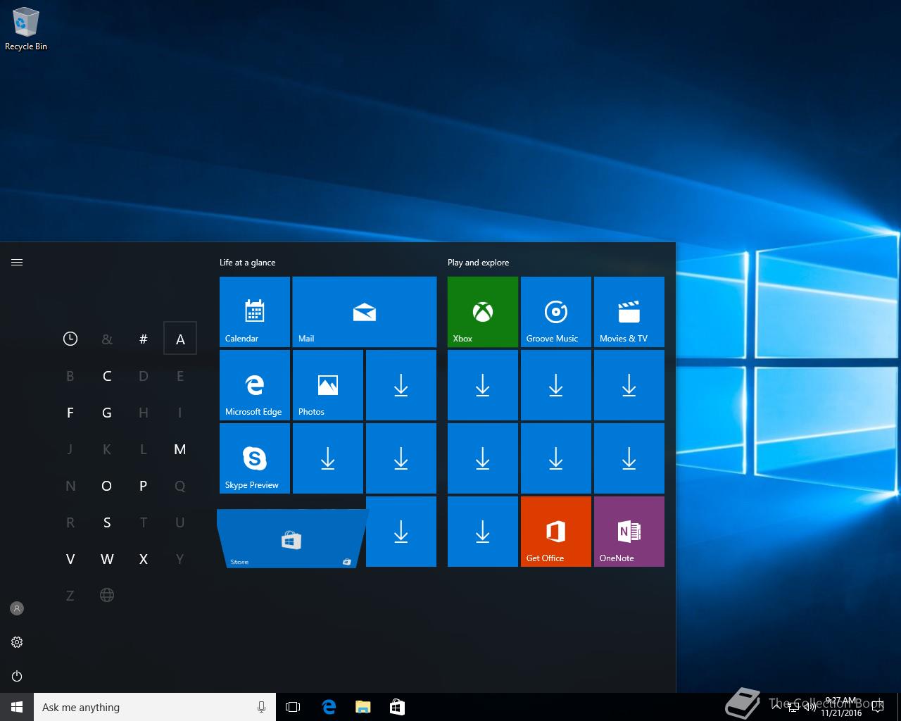Click the volume speaker tray icon
901x721 pixels.
click(x=810, y=707)
